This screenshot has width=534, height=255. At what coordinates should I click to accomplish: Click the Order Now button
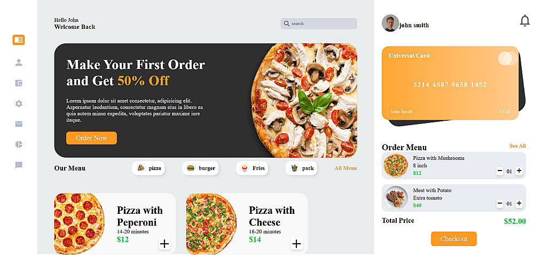pos(92,138)
